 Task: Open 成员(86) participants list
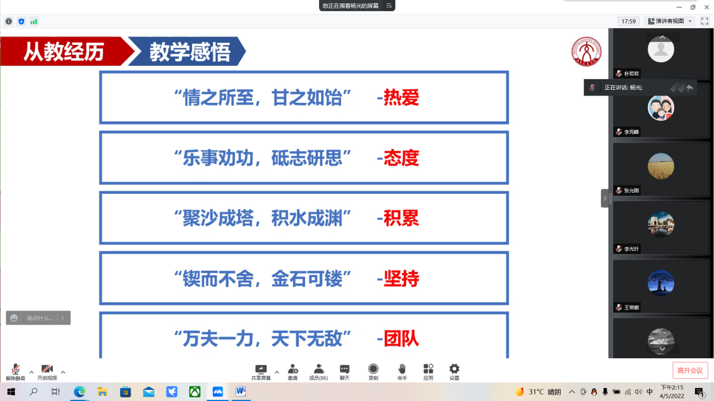[x=318, y=371]
